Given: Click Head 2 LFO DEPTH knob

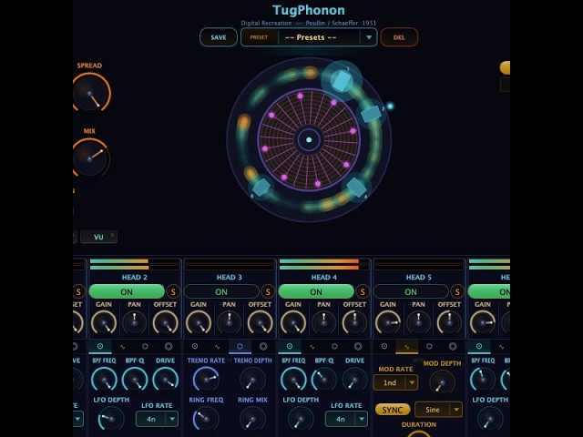Looking at the screenshot, I should pos(111,418).
